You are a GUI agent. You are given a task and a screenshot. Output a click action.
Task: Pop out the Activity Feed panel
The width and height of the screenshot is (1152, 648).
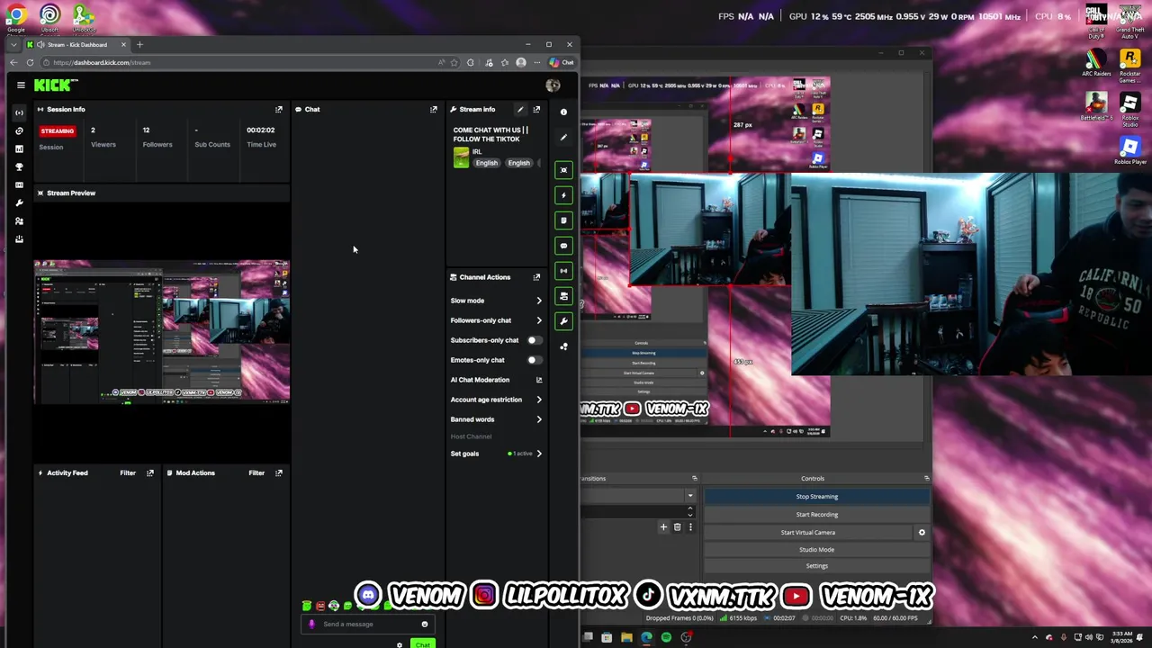pos(150,472)
